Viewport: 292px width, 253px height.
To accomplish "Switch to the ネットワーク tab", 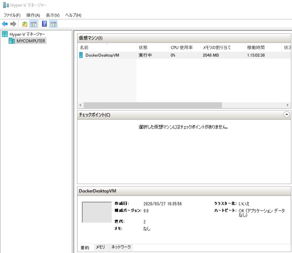I will click(x=121, y=247).
